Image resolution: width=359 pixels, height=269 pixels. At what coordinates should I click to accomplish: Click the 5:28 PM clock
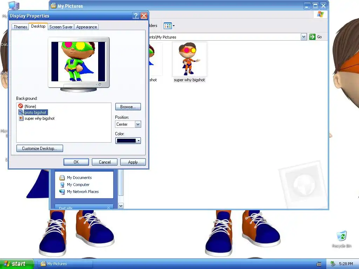(x=346, y=264)
